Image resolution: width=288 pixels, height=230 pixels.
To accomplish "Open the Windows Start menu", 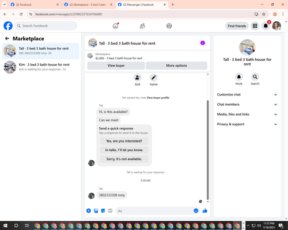I will tap(5, 225).
